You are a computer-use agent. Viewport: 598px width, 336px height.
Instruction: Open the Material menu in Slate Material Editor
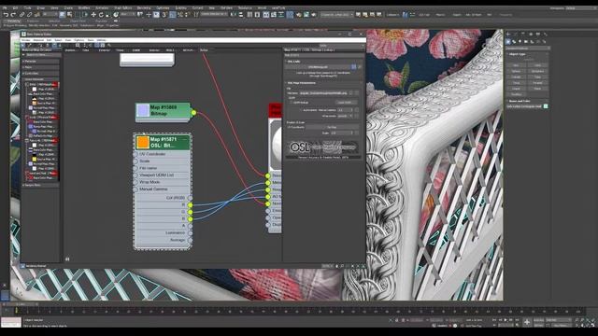point(38,40)
